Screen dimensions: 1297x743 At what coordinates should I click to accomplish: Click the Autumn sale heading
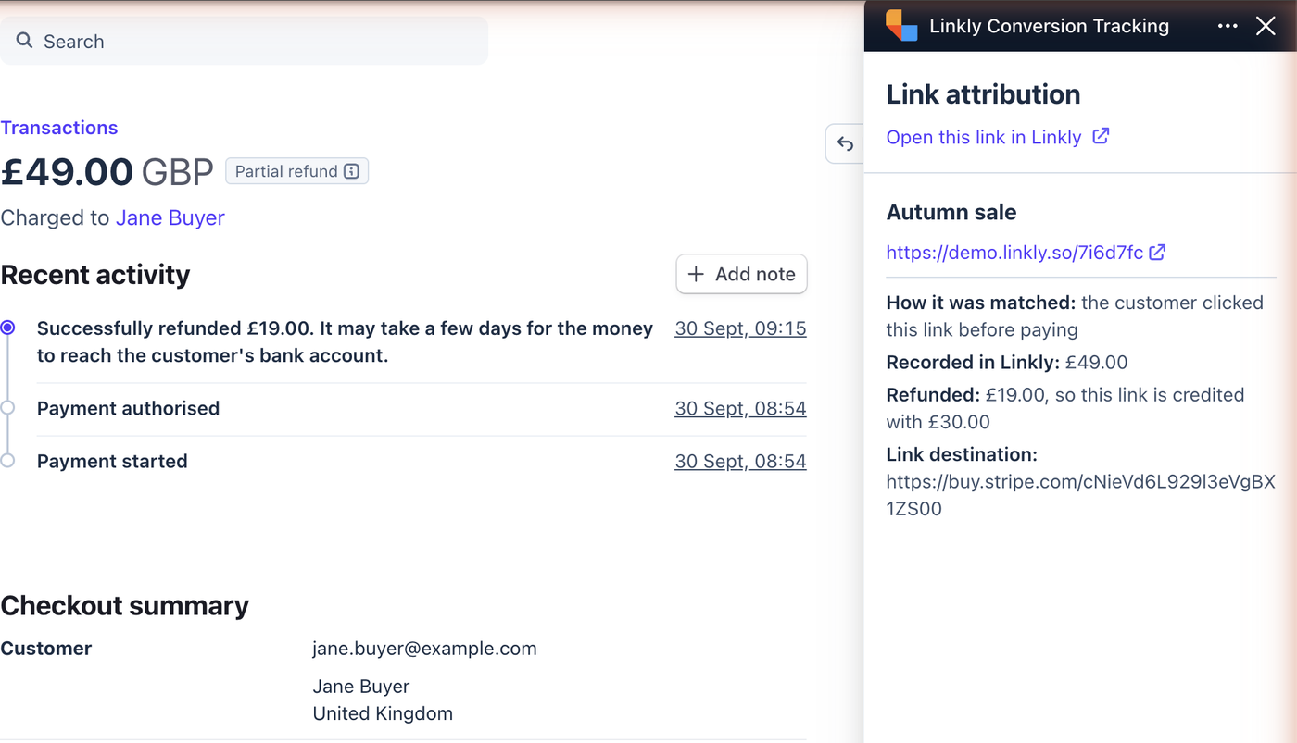[951, 212]
